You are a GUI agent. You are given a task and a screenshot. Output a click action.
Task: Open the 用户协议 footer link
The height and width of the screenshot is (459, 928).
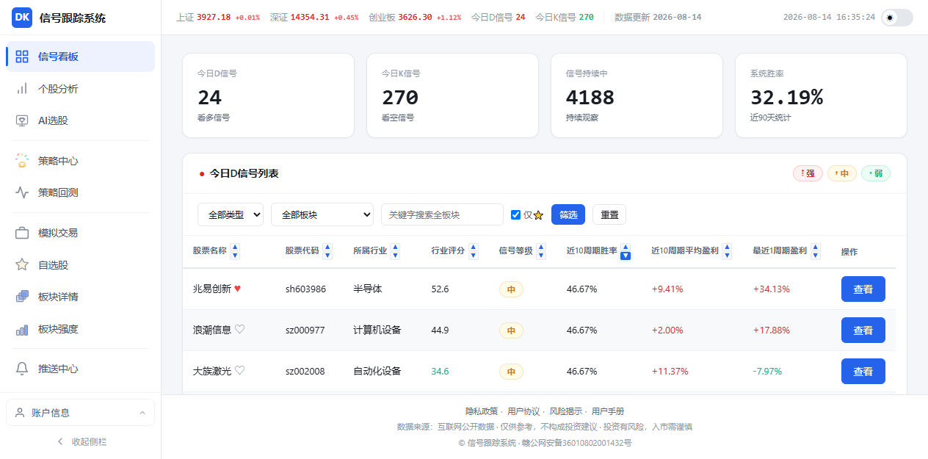(523, 411)
